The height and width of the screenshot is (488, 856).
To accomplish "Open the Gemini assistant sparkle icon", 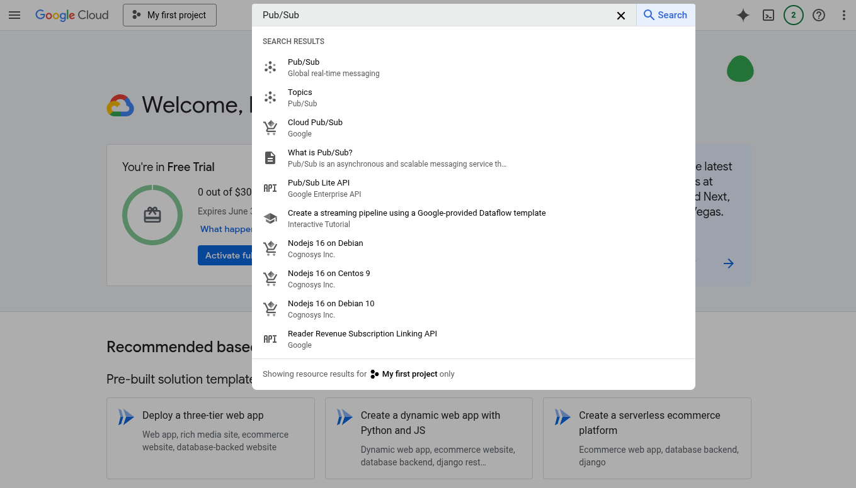I will click(x=743, y=14).
